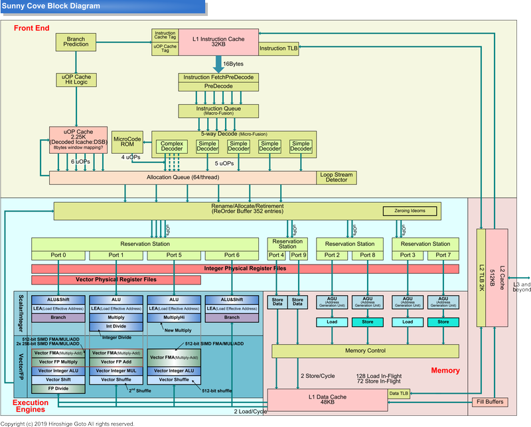This screenshot has width=531, height=427.
Task: Select the Rename/Allocate/Retirement block
Action: click(x=247, y=211)
